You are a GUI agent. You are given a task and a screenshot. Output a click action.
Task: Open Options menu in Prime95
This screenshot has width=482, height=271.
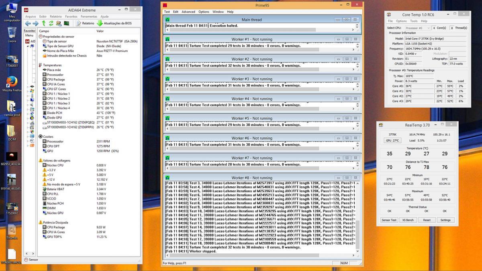coord(204,12)
